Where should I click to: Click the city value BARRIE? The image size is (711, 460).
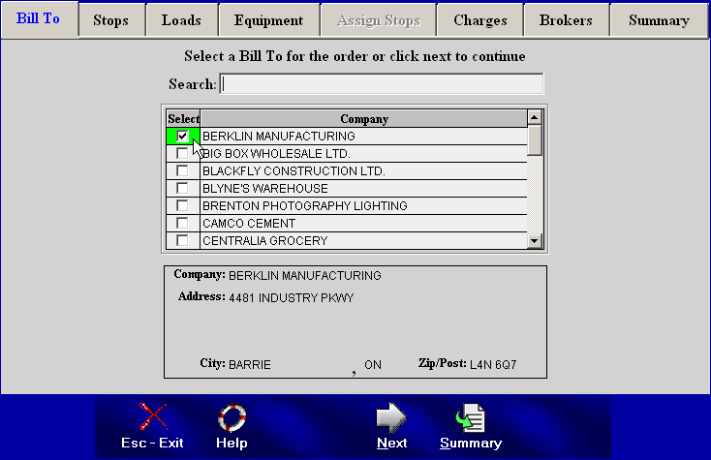click(x=249, y=365)
